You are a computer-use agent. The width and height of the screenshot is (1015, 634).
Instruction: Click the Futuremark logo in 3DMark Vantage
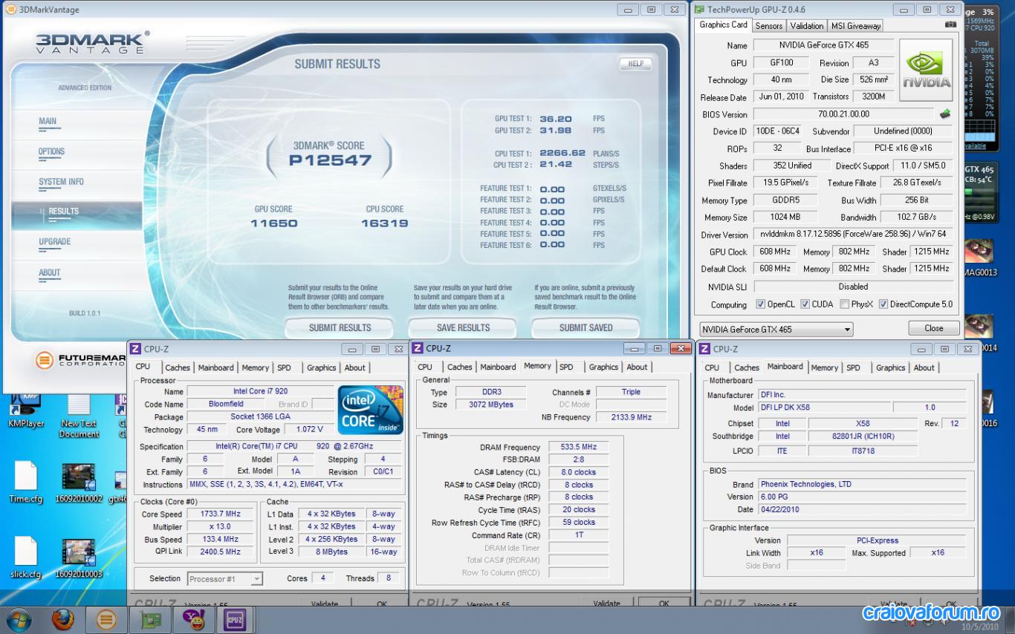coord(80,360)
